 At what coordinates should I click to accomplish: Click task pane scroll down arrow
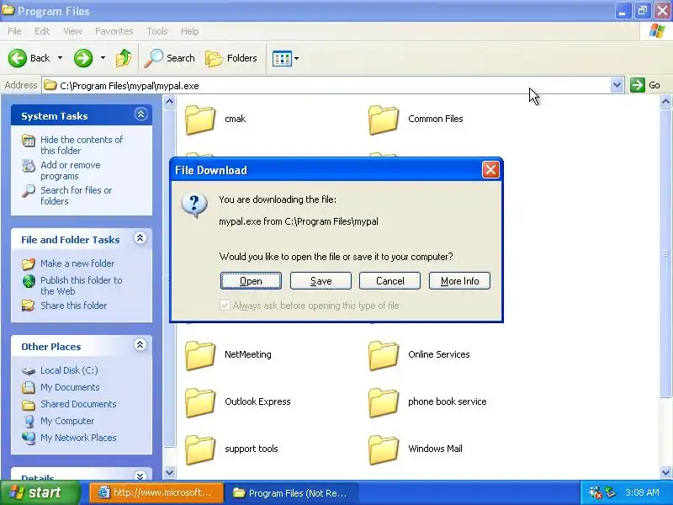170,473
